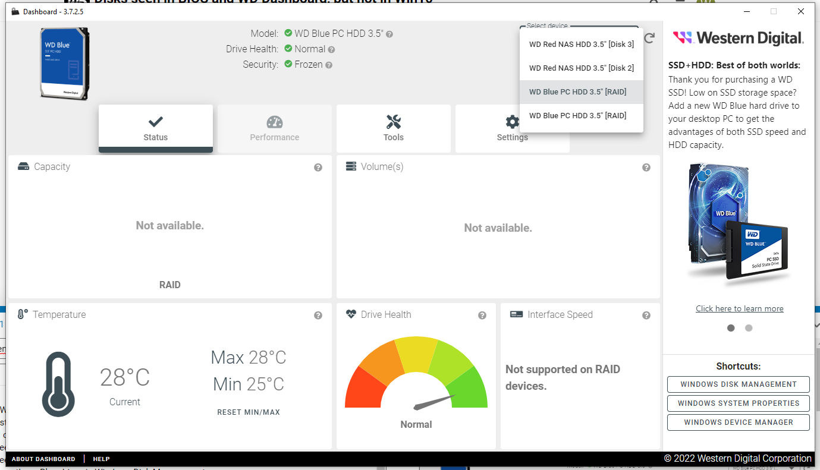Click the Western Digital logo
Viewport: 820px width, 470px height.
(x=739, y=38)
